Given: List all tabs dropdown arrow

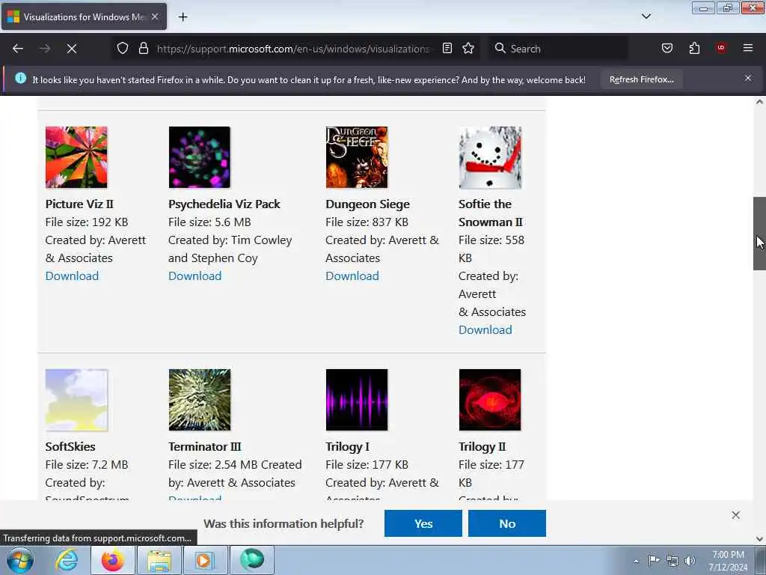Looking at the screenshot, I should pyautogui.click(x=646, y=16).
